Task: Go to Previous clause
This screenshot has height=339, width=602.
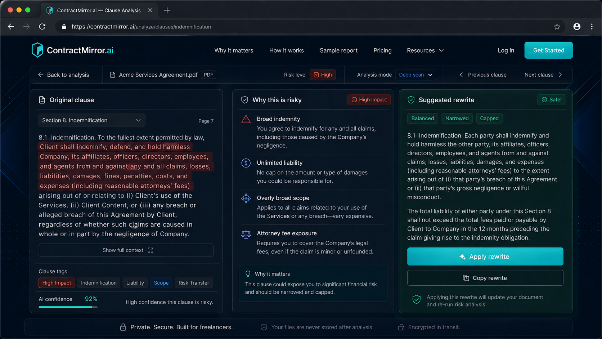Action: [483, 75]
